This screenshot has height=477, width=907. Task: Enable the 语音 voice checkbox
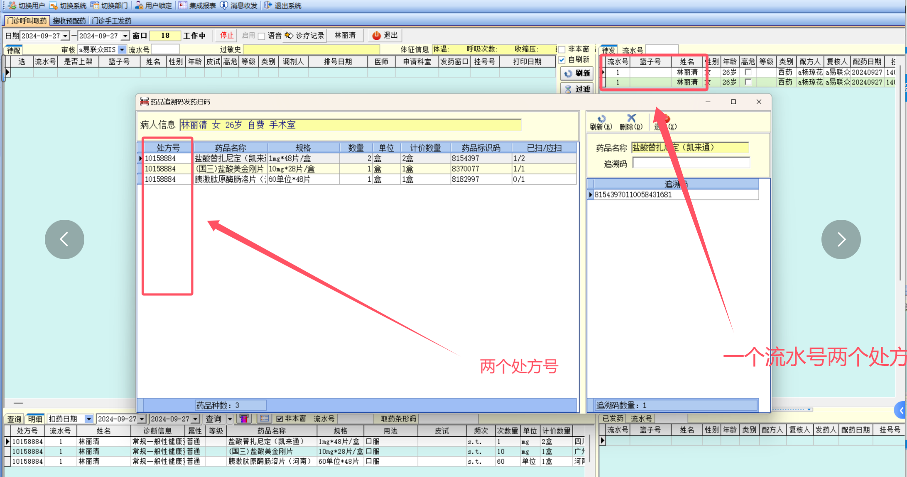(262, 36)
